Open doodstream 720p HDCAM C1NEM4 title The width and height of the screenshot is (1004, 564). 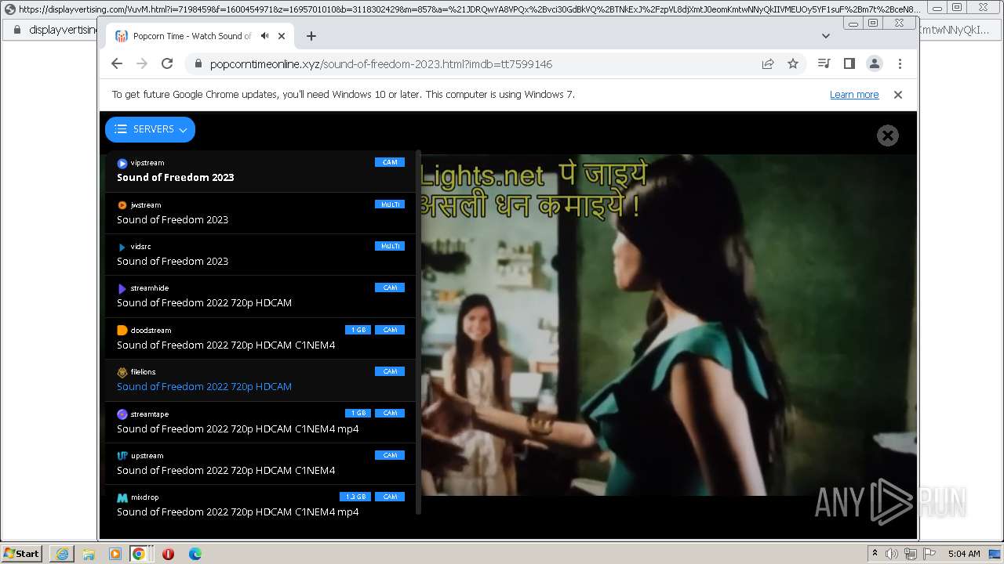226,345
